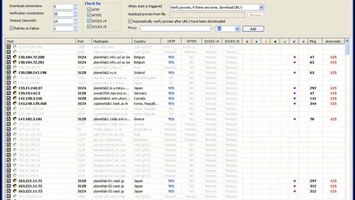Uncheck row 130.104.72.200 checkbox
355x200 pixels.
(x=9, y=57)
